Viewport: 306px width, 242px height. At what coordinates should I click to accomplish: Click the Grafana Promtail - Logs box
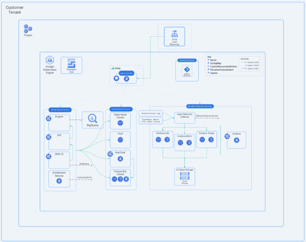(151, 113)
